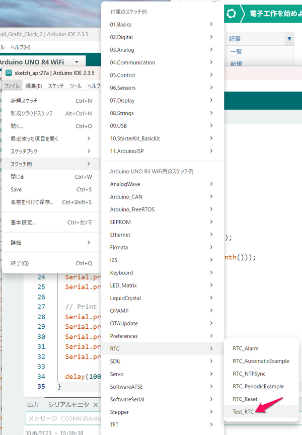
Task: Open EEPROM examples submenu
Action: [162, 222]
